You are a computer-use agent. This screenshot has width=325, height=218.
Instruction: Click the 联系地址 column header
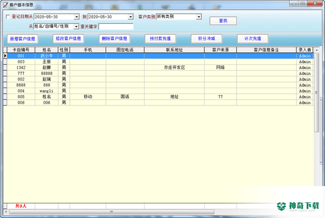[174, 50]
